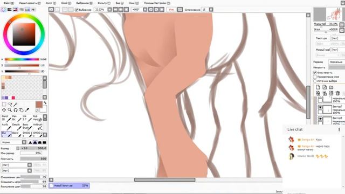Select the Новый Холст.sai canvas tab
The image size is (345, 194).
tap(69, 185)
